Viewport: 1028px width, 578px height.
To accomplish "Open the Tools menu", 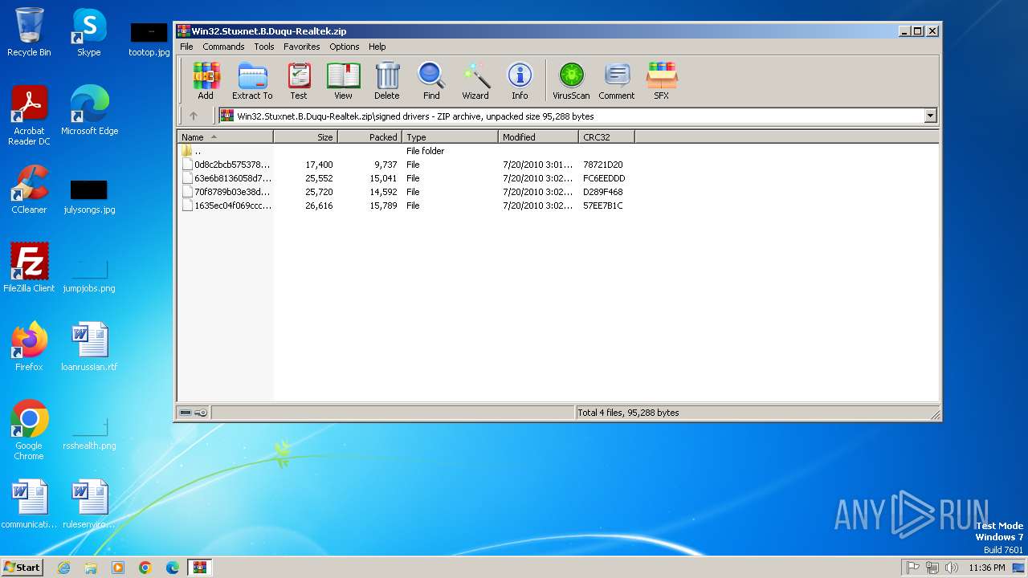I will tap(264, 47).
